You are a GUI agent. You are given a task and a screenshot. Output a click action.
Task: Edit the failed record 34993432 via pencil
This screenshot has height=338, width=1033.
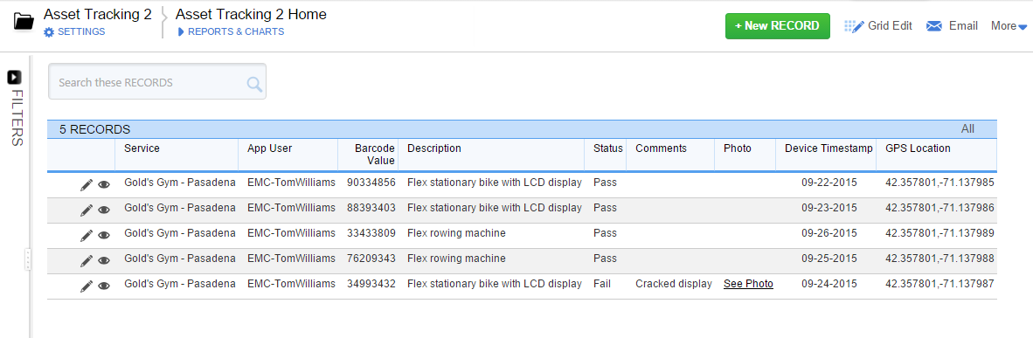(87, 286)
